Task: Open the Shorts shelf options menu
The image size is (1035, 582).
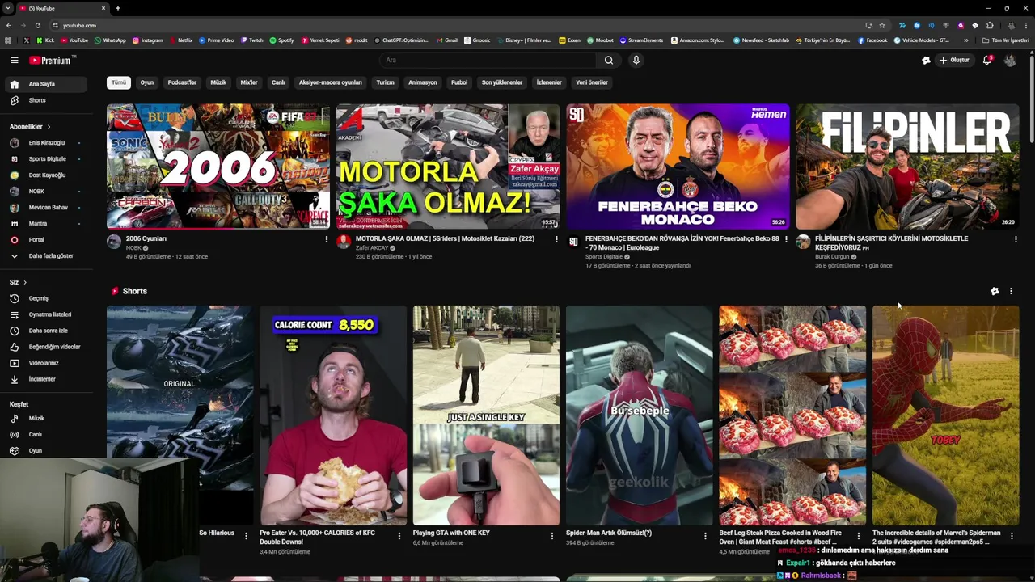Action: tap(1011, 291)
